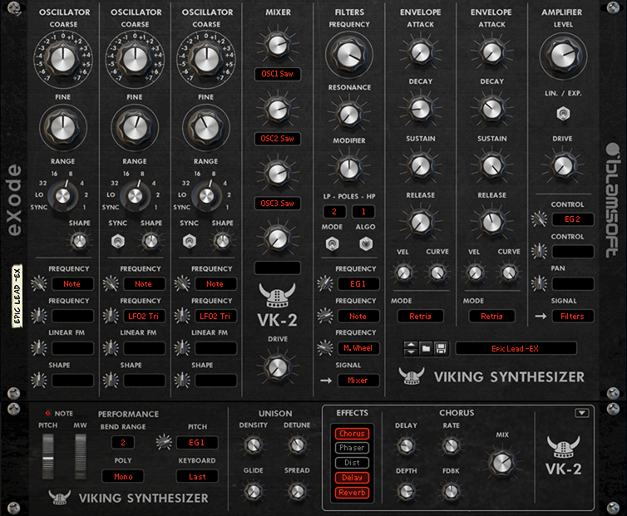Click the Epic Lead -EX patch name display
627x516 pixels.
[516, 348]
